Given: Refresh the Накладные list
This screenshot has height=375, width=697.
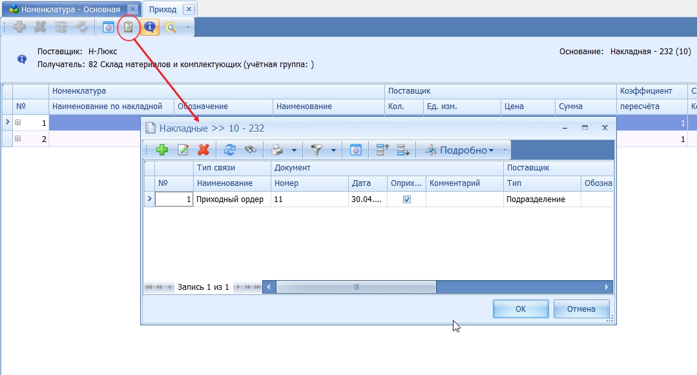Looking at the screenshot, I should (229, 150).
